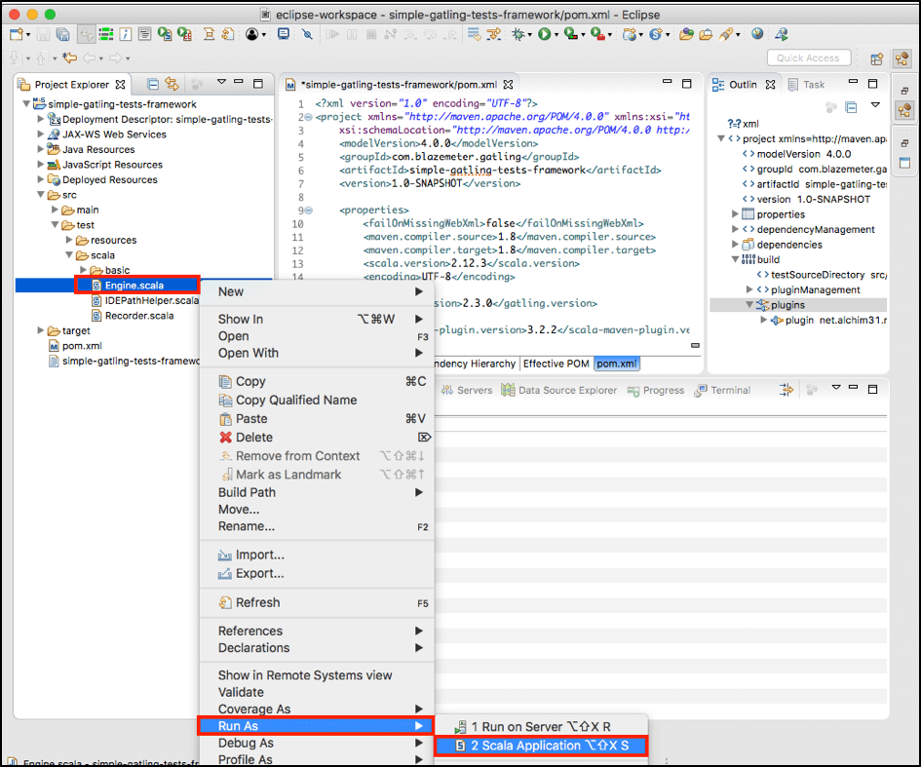Image resolution: width=921 pixels, height=767 pixels.
Task: Choose Delete in context menu
Action: click(317, 438)
